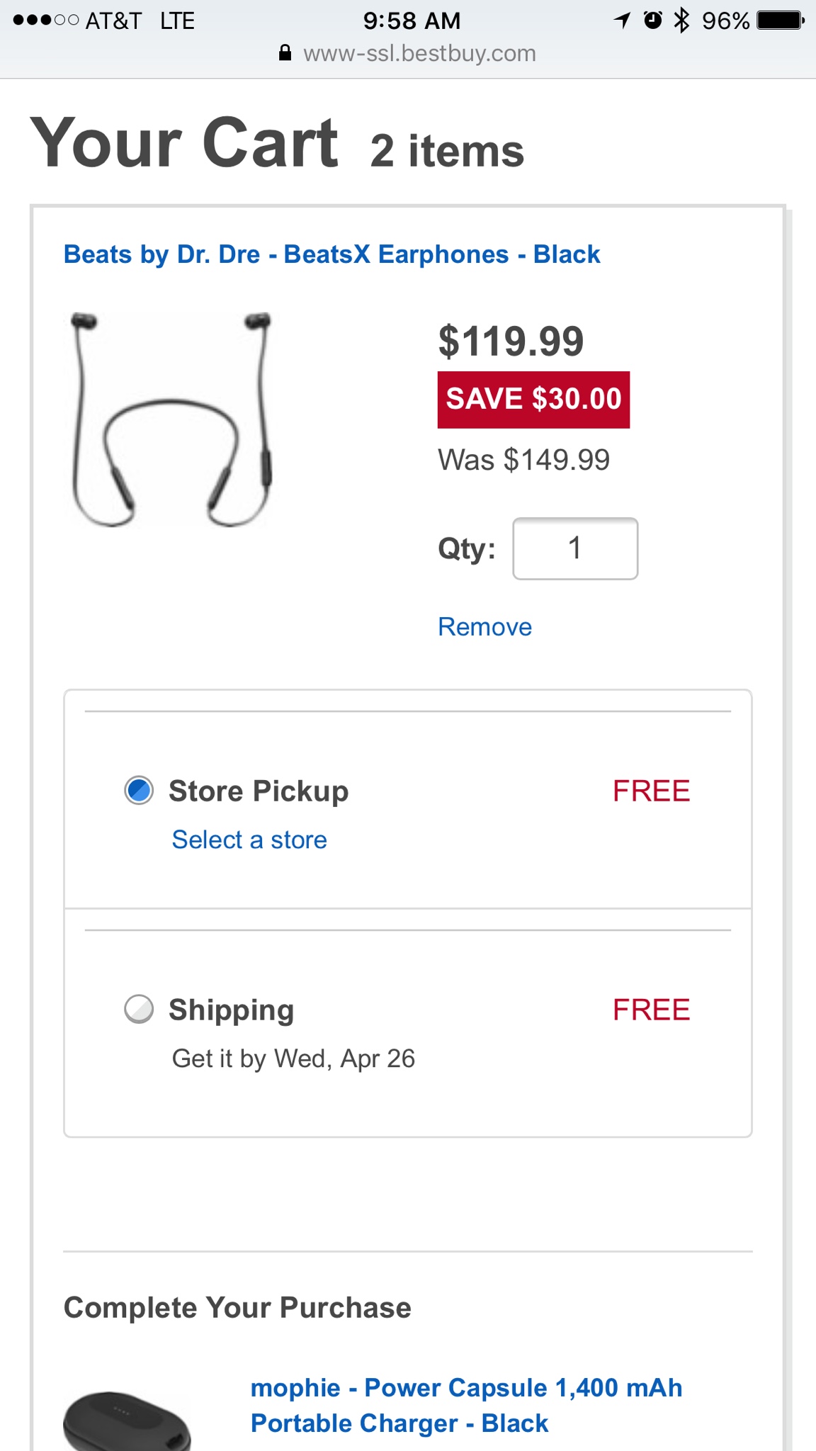This screenshot has width=816, height=1451.
Task: Remove the BeatsX Earphones from cart
Action: pyautogui.click(x=484, y=627)
